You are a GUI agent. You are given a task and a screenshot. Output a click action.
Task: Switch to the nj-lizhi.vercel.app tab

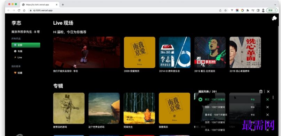(x=39, y=5)
